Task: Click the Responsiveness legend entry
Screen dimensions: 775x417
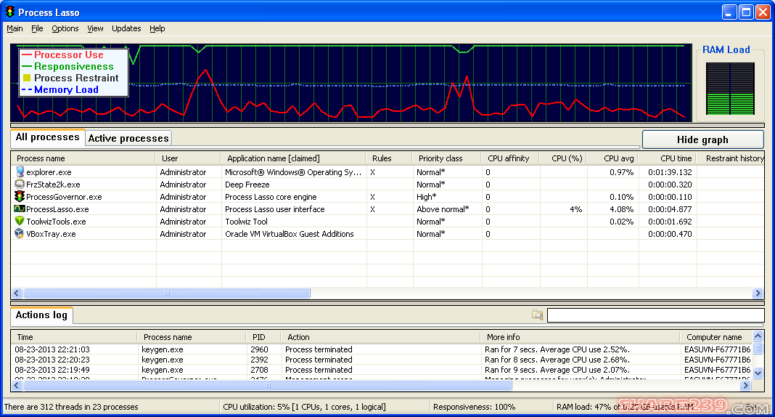Action: pos(67,66)
